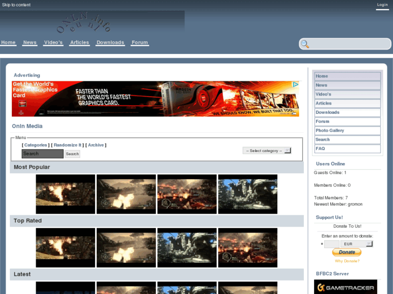Click the Login link
The width and height of the screenshot is (393, 294).
tap(382, 5)
